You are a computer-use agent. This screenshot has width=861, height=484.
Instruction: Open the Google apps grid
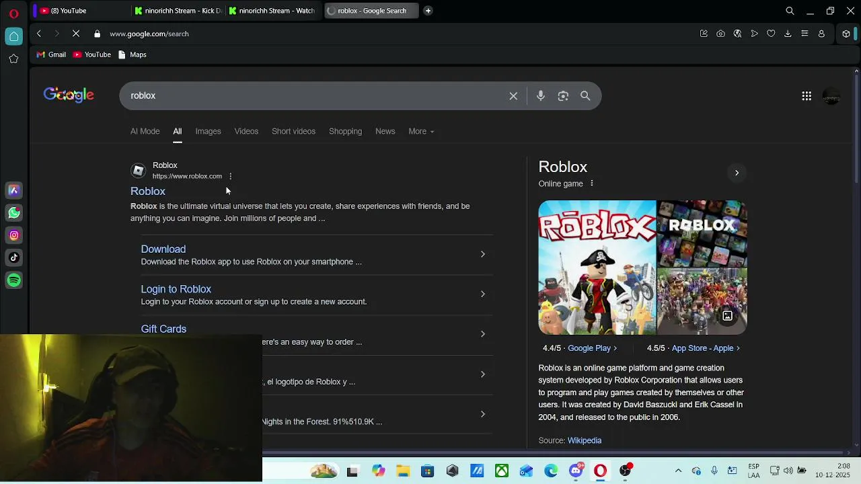point(807,96)
